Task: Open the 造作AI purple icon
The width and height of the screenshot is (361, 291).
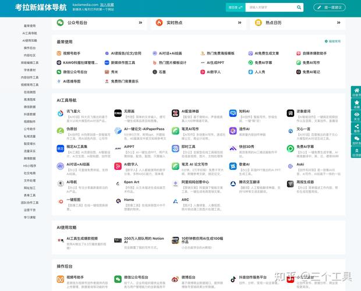Action: coord(233,131)
